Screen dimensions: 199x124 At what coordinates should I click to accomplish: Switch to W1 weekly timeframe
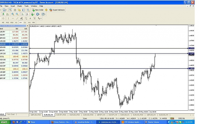click(29, 23)
